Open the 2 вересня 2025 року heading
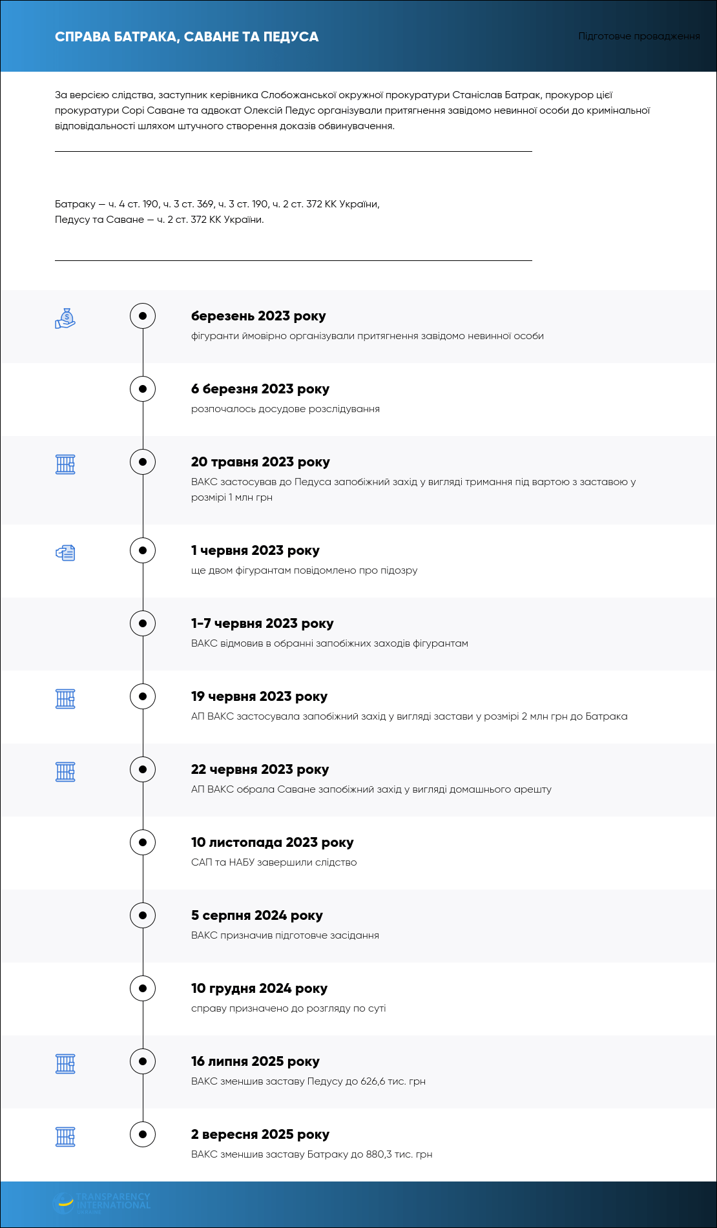The height and width of the screenshot is (1228, 717). tap(260, 1134)
